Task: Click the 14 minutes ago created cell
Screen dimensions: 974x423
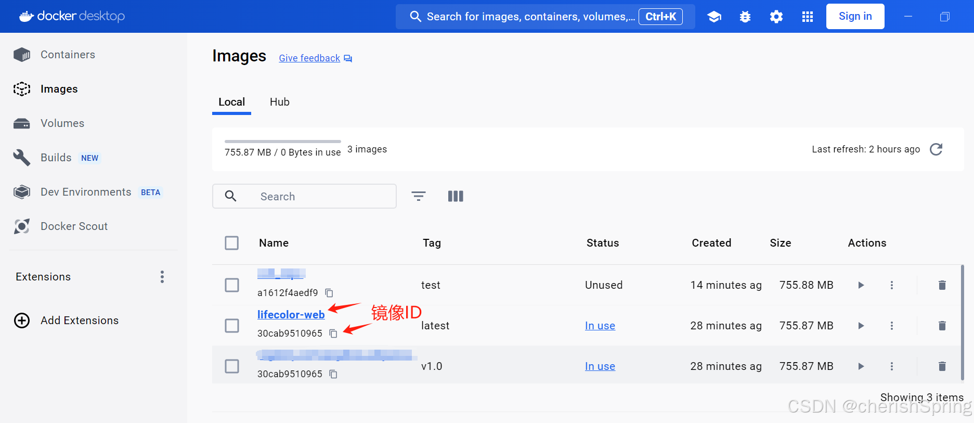Action: 726,285
